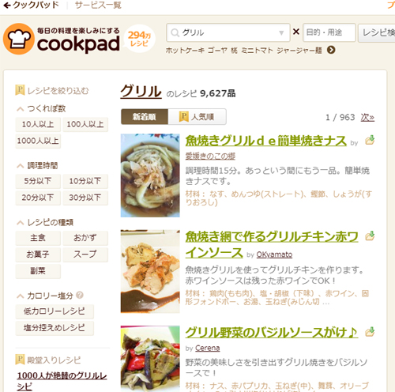Click the help question mark by カロリー塩分

pos(80,295)
